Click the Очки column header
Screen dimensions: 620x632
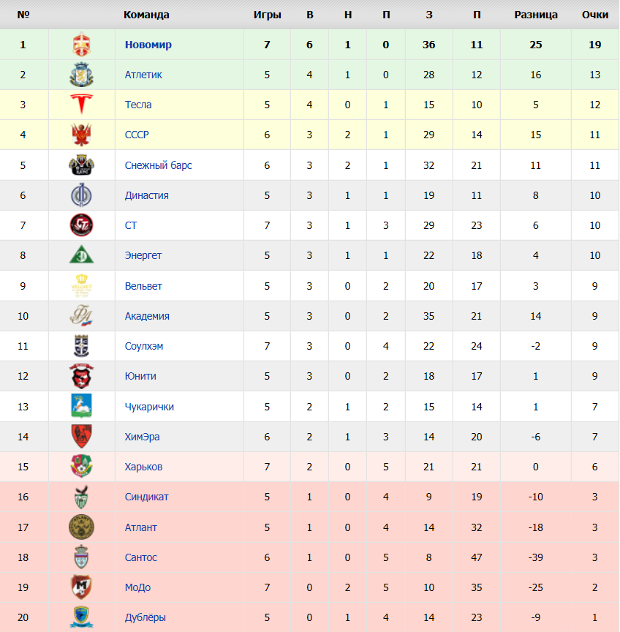(595, 15)
